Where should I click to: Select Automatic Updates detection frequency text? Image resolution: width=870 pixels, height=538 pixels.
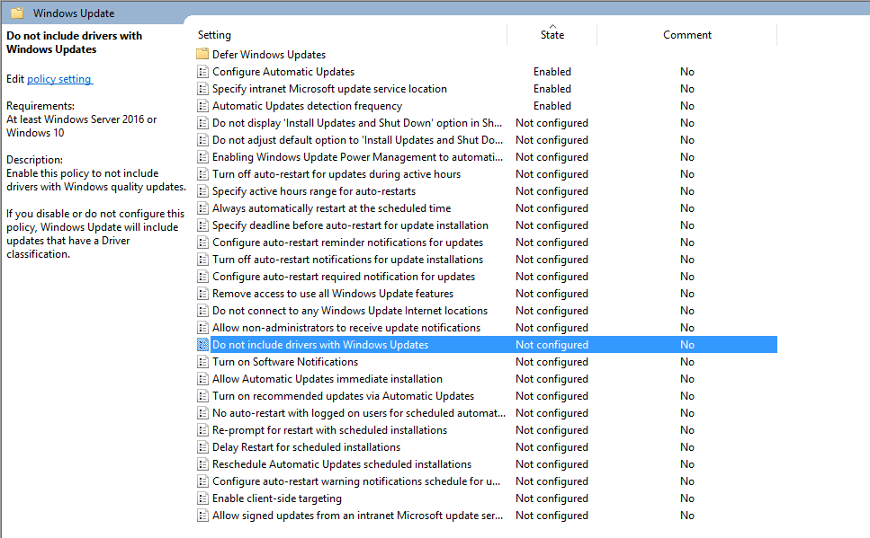point(308,106)
